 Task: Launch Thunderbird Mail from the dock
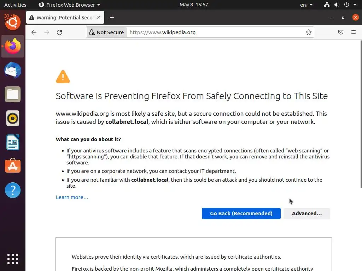[13, 70]
